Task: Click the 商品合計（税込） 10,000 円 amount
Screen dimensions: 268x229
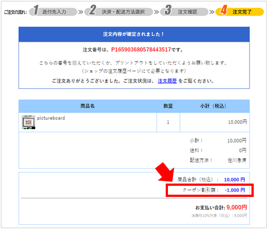Action: point(234,180)
